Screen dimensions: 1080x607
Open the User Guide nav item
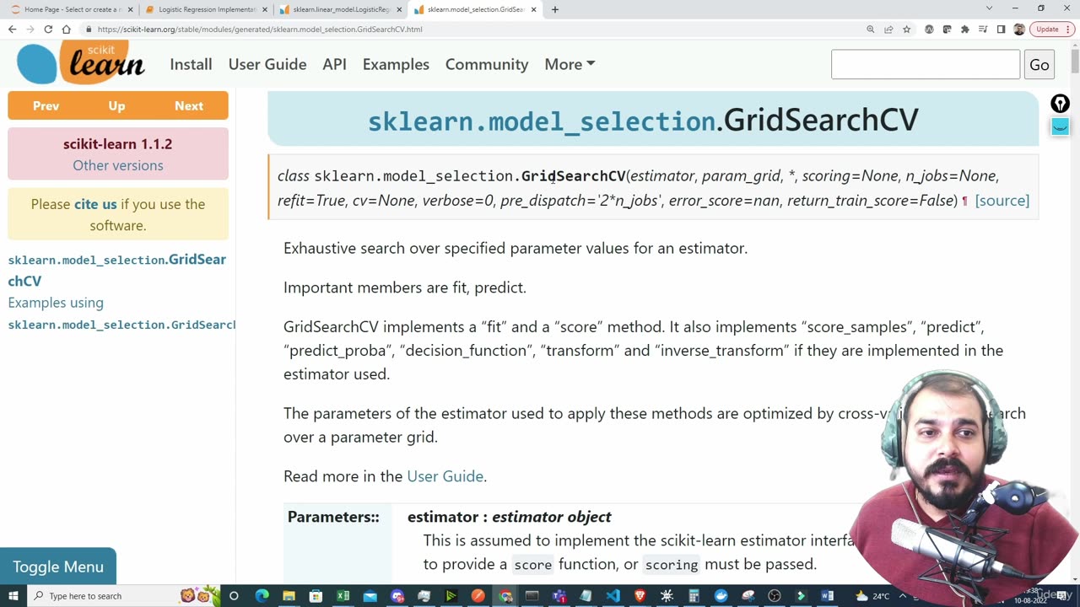(x=267, y=64)
